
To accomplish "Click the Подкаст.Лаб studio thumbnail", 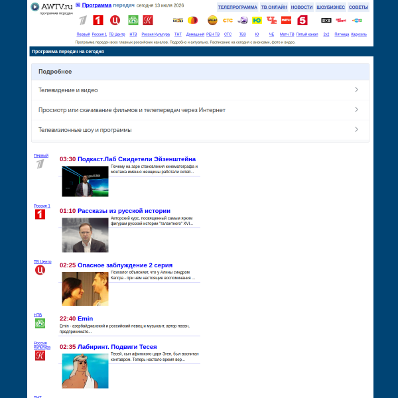I will [85, 181].
